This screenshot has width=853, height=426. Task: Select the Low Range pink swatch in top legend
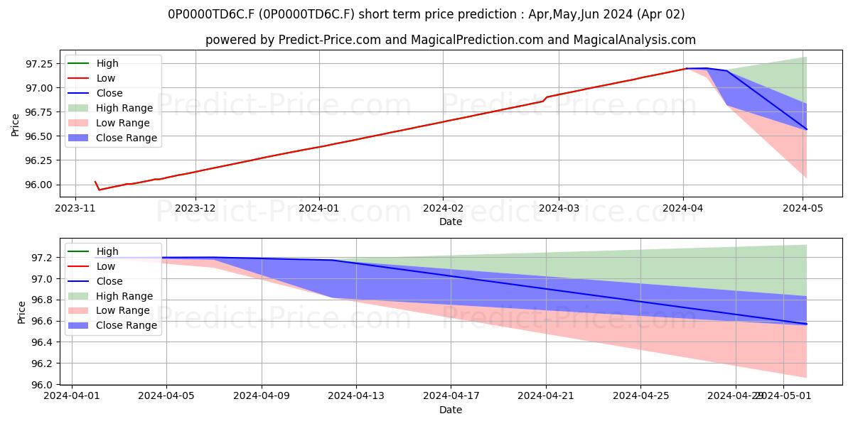pos(80,123)
